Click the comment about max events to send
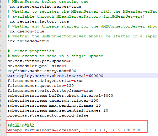The width and height of the screenshot is (158, 136). click(55, 56)
